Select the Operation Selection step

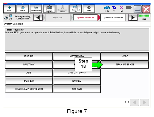[113, 18]
